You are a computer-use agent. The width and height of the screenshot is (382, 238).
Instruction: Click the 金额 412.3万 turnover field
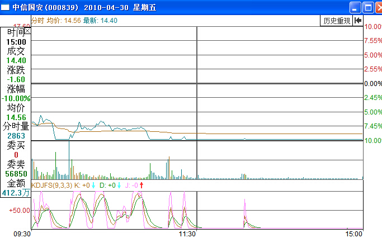point(16,192)
